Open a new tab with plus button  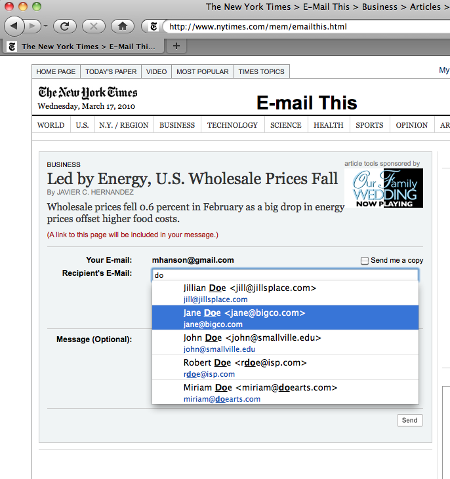pos(176,47)
